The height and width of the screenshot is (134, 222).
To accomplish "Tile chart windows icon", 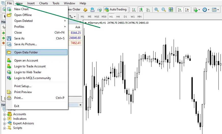I will (x=171, y=10).
